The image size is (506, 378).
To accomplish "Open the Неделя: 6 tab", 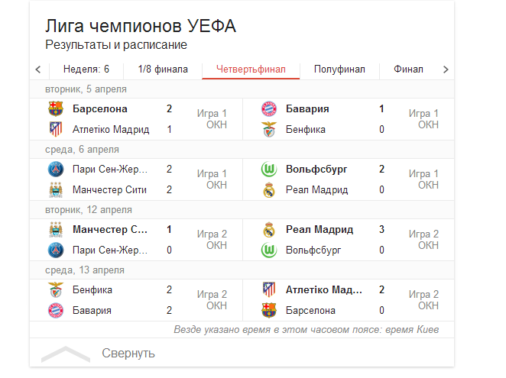I will [86, 69].
